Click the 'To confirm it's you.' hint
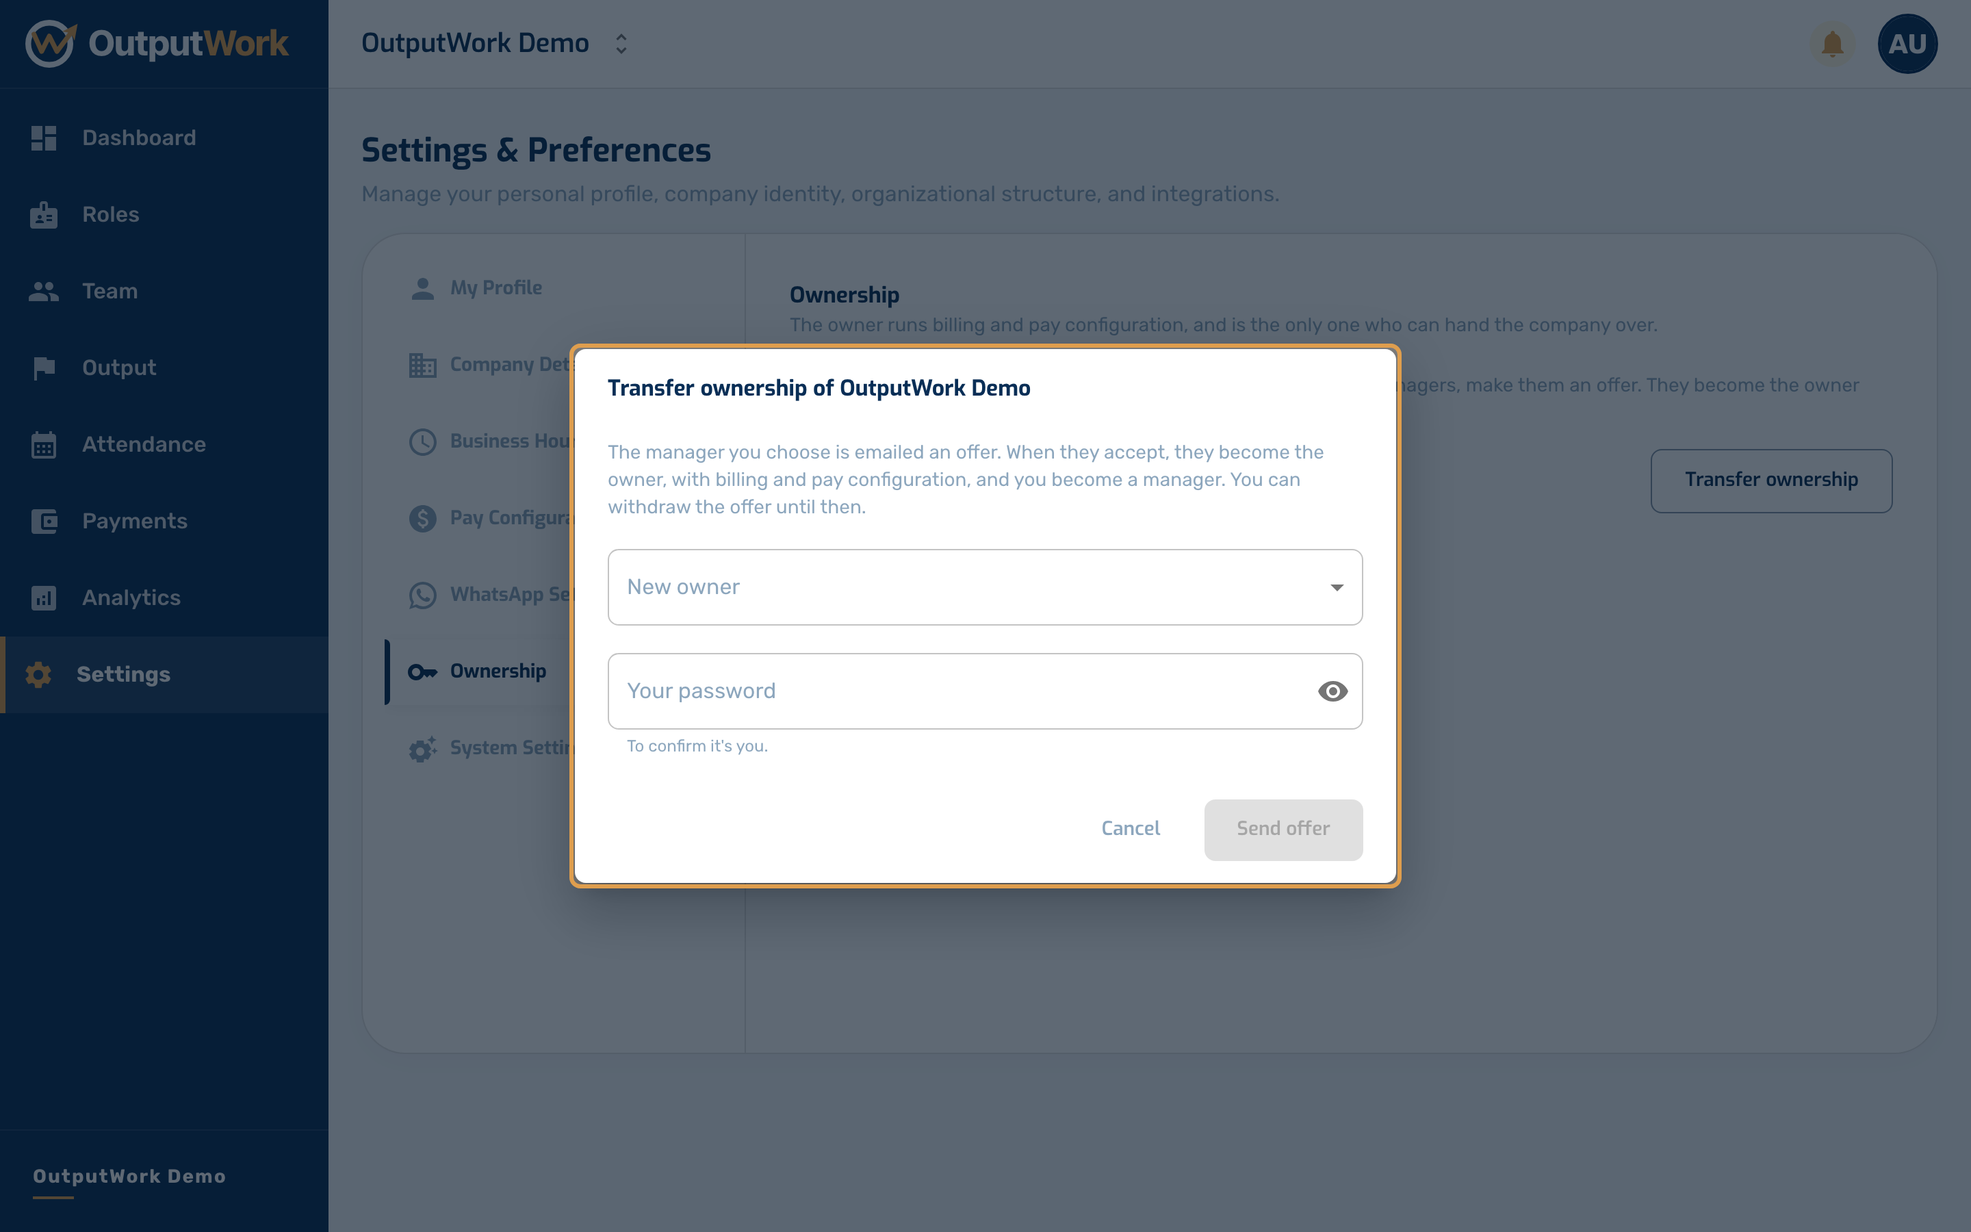The width and height of the screenshot is (1971, 1232). point(697,746)
